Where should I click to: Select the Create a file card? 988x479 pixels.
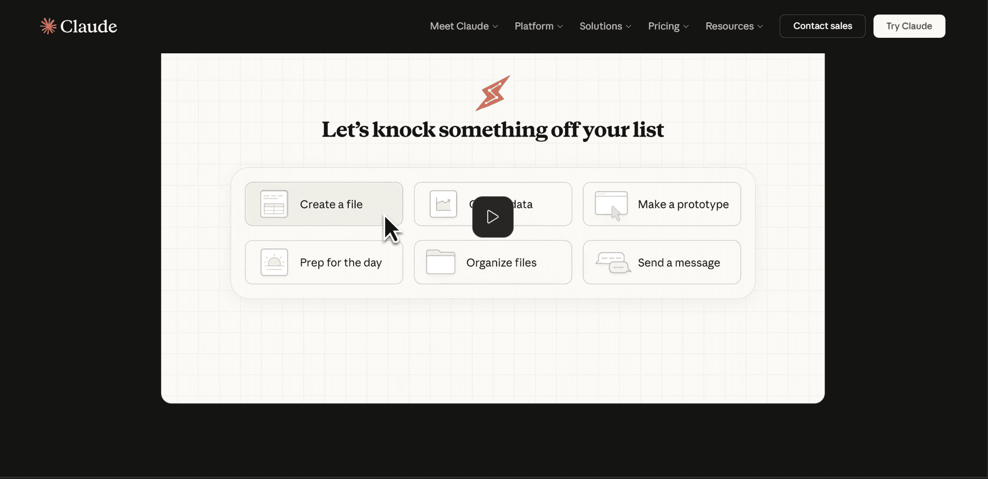[x=331, y=205]
